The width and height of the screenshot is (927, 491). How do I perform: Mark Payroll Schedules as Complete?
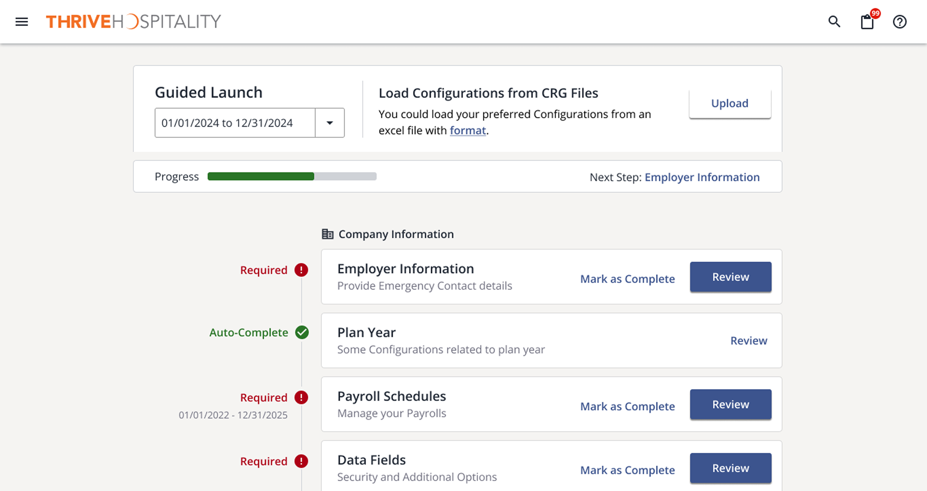[627, 406]
